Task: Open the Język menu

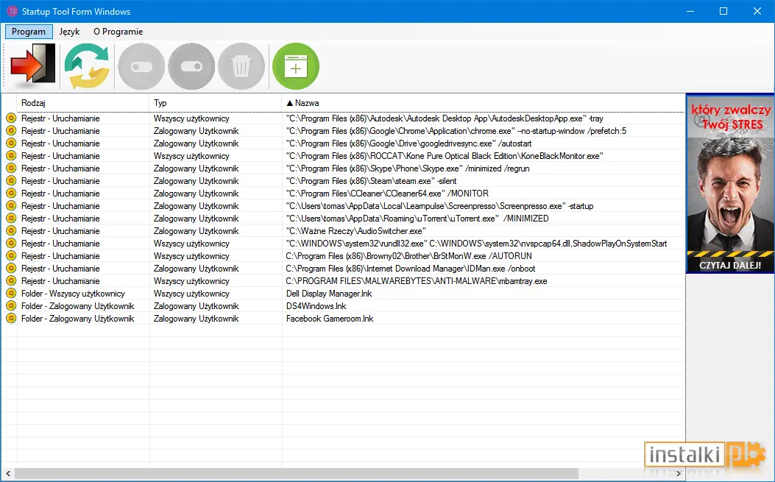Action: pyautogui.click(x=69, y=32)
